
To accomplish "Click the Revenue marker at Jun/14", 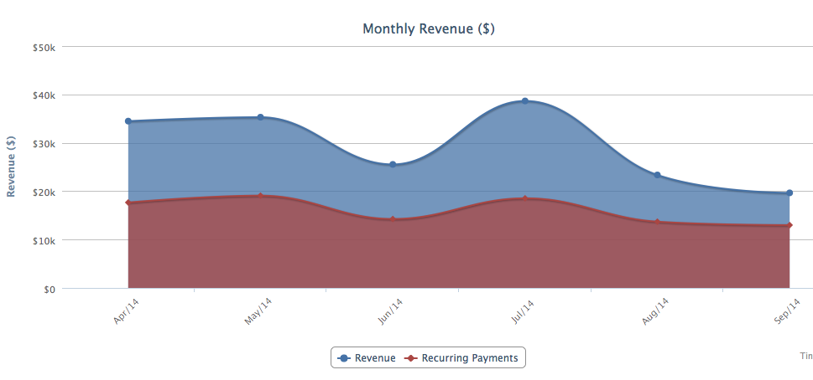I will [x=393, y=164].
